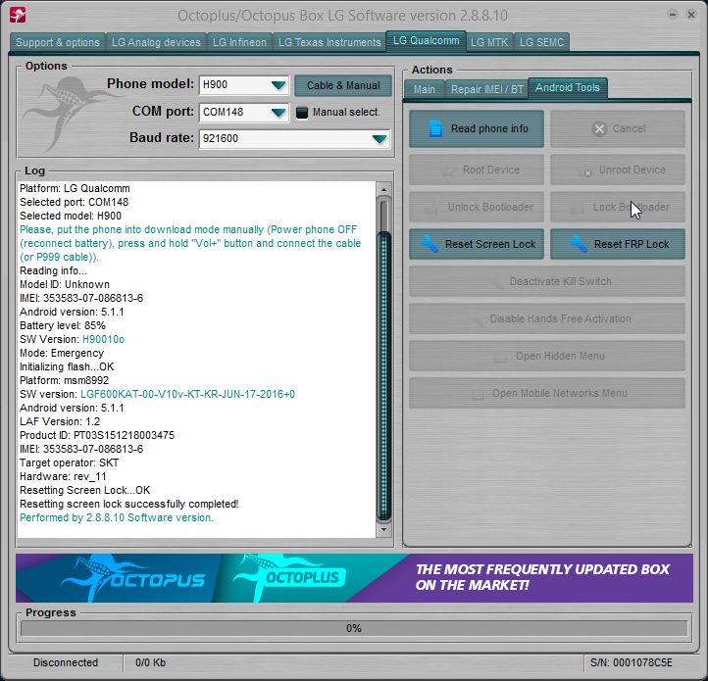708x681 pixels.
Task: Click the Battery level: 85% log line
Action: (x=63, y=326)
